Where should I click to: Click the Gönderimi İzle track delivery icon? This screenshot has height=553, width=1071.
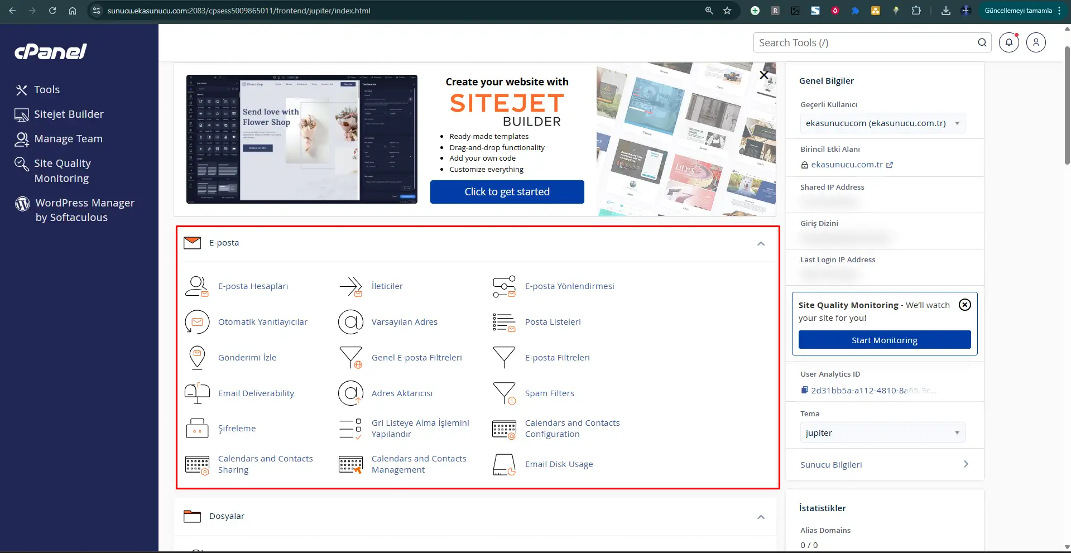point(196,358)
